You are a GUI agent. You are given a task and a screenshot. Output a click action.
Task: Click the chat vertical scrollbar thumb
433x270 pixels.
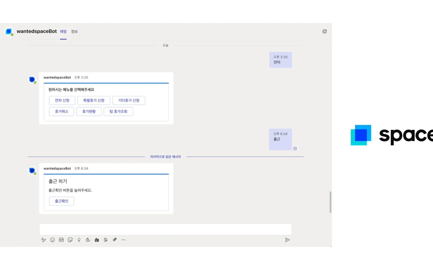tap(330, 202)
